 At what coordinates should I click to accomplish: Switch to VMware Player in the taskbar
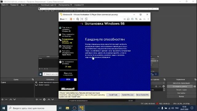tap(81, 108)
